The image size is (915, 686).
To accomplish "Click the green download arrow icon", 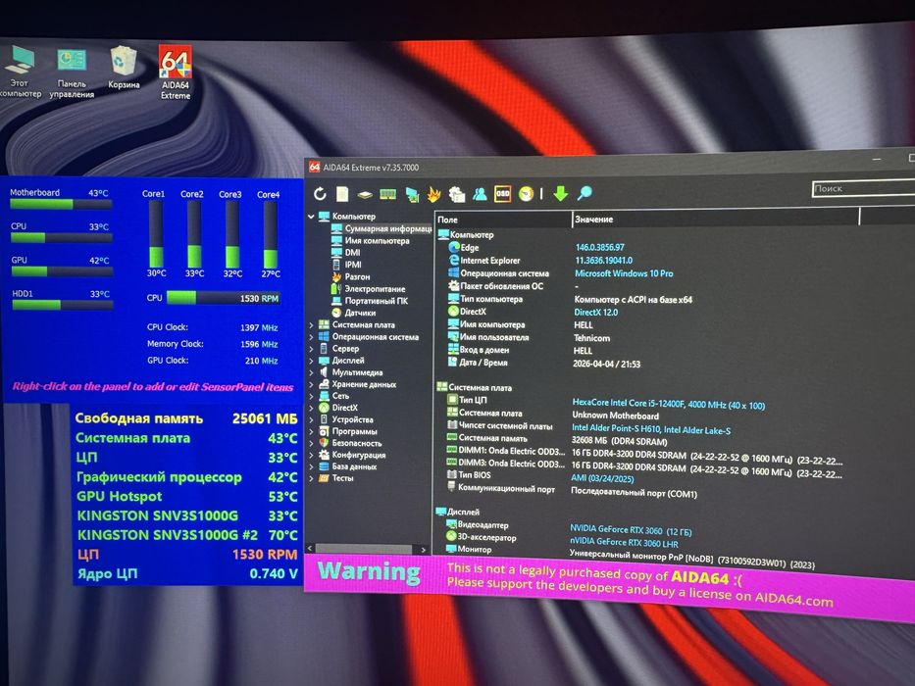I will click(560, 193).
